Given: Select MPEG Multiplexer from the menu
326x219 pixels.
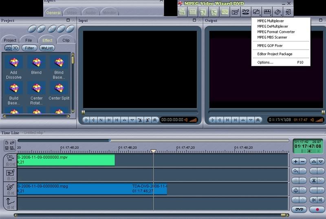Looking at the screenshot, I should tap(271, 21).
